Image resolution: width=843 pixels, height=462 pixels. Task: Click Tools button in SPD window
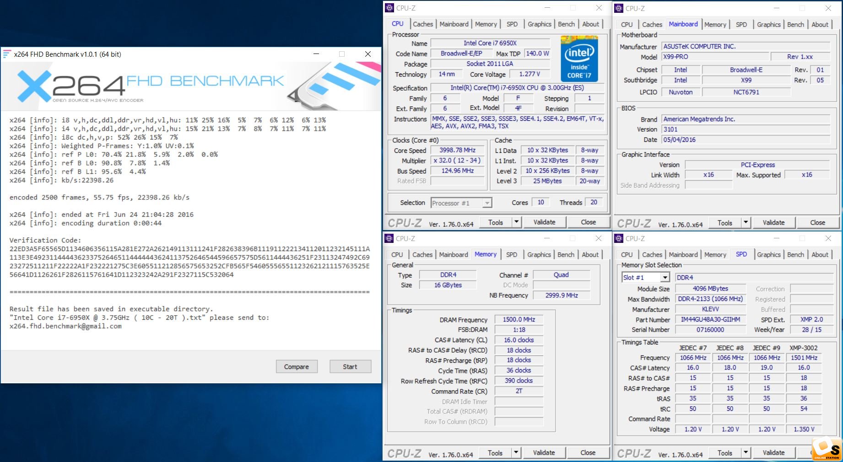(x=725, y=453)
